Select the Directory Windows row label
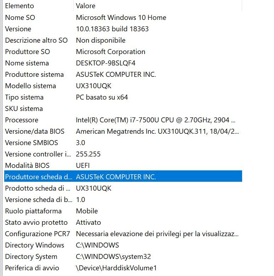The image size is (274, 276). [x=35, y=245]
